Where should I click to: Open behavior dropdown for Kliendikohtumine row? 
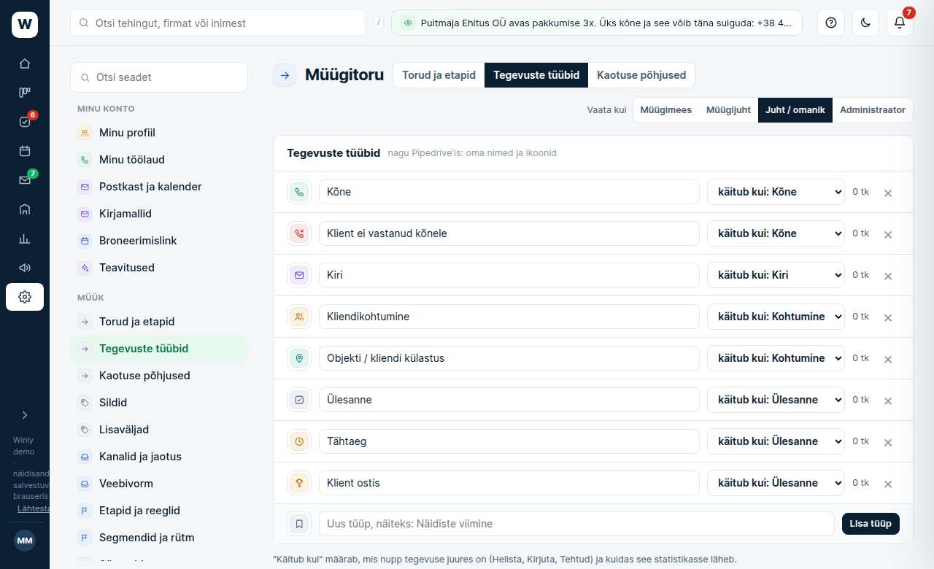776,317
